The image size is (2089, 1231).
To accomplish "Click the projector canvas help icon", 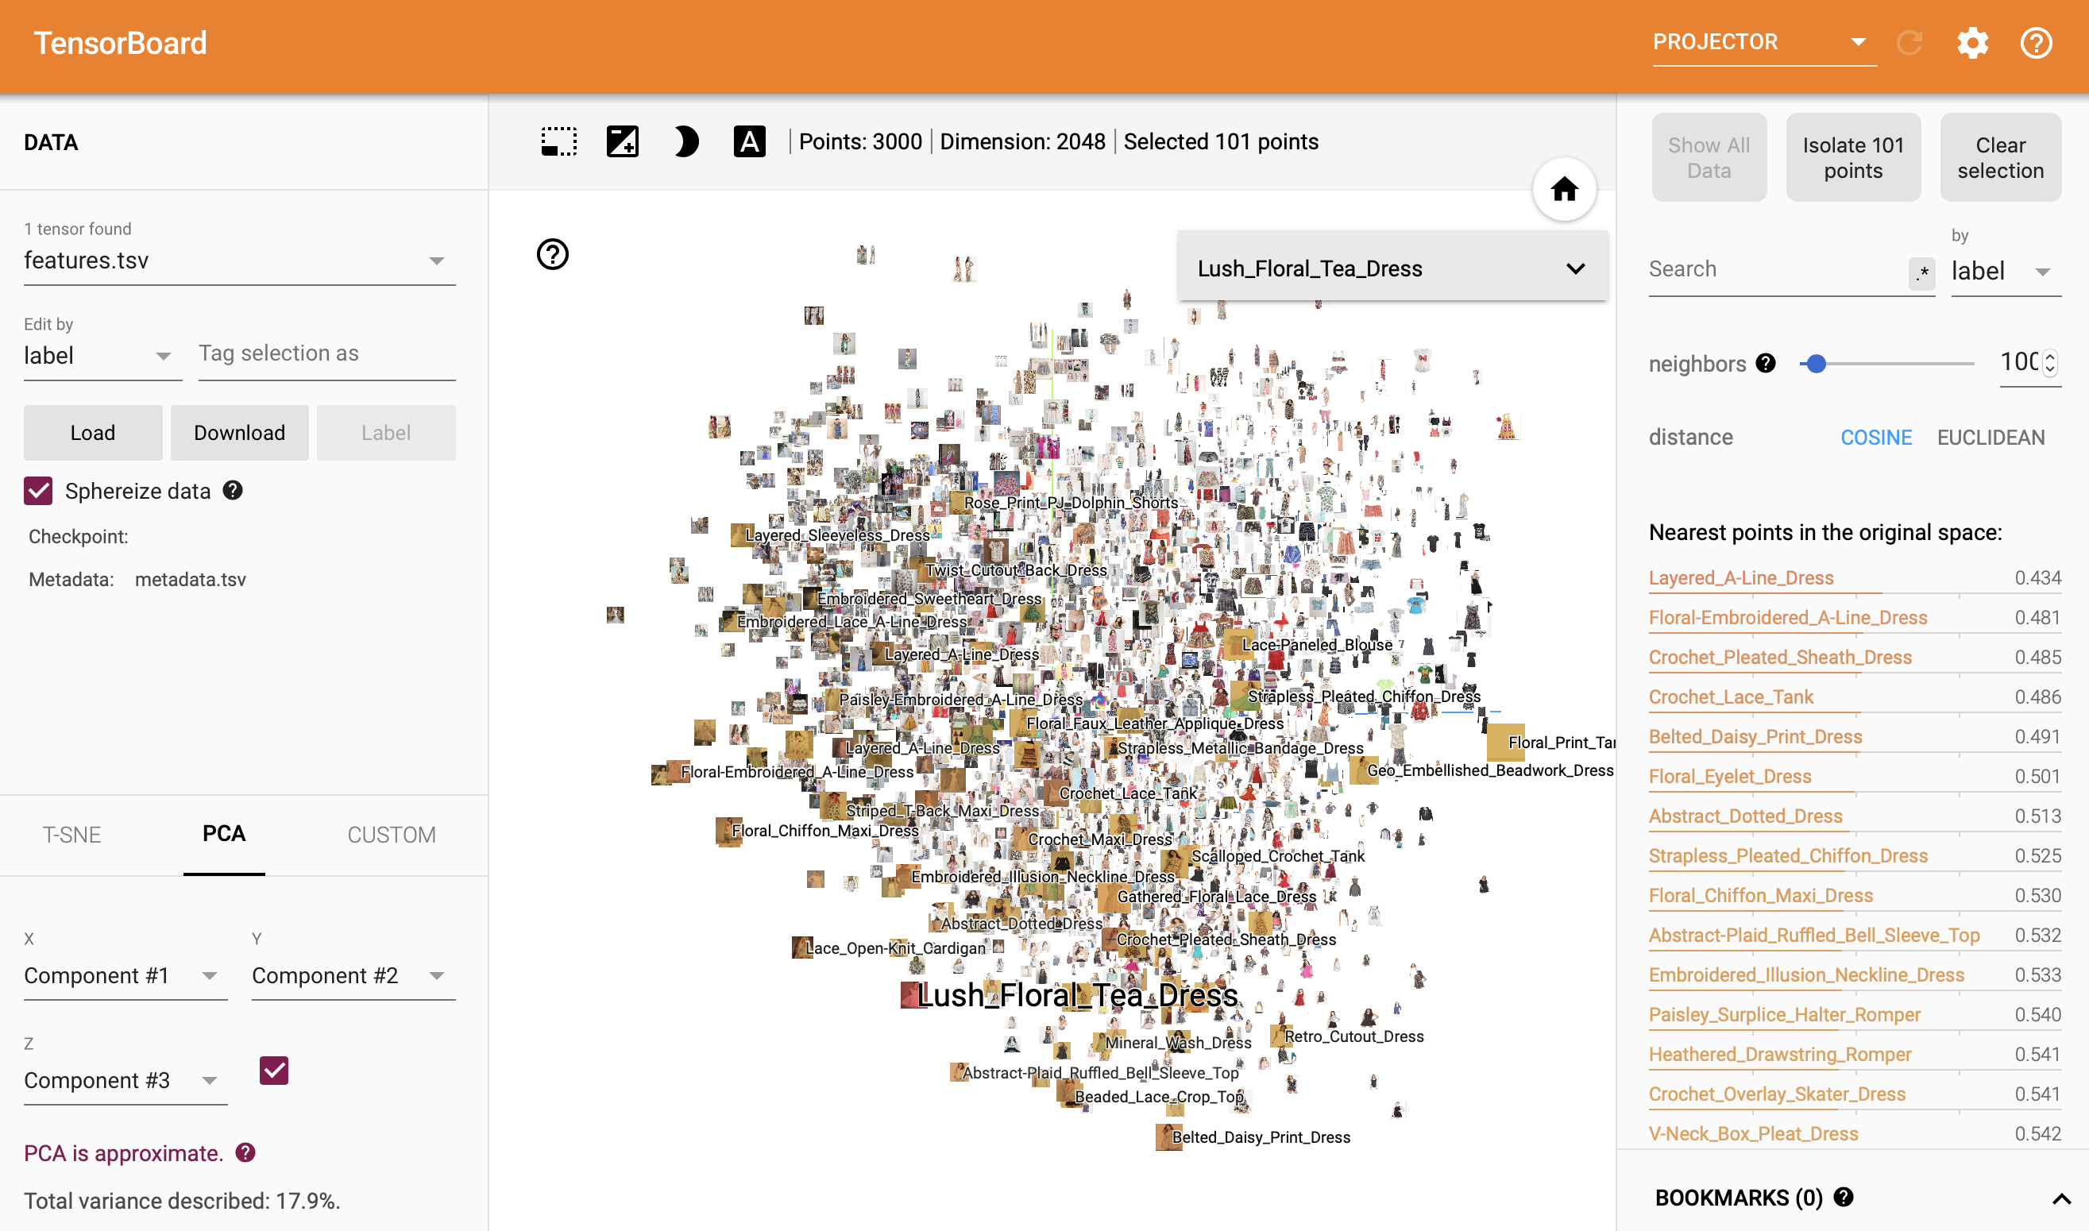I will 553,255.
